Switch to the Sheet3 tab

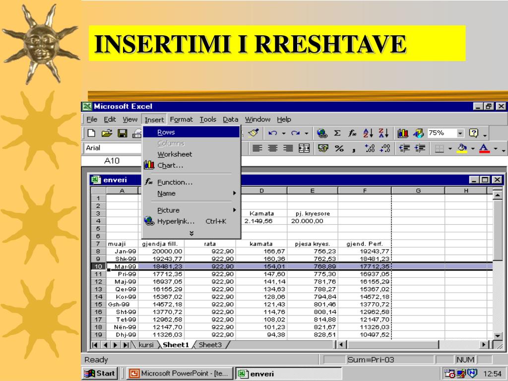click(210, 345)
